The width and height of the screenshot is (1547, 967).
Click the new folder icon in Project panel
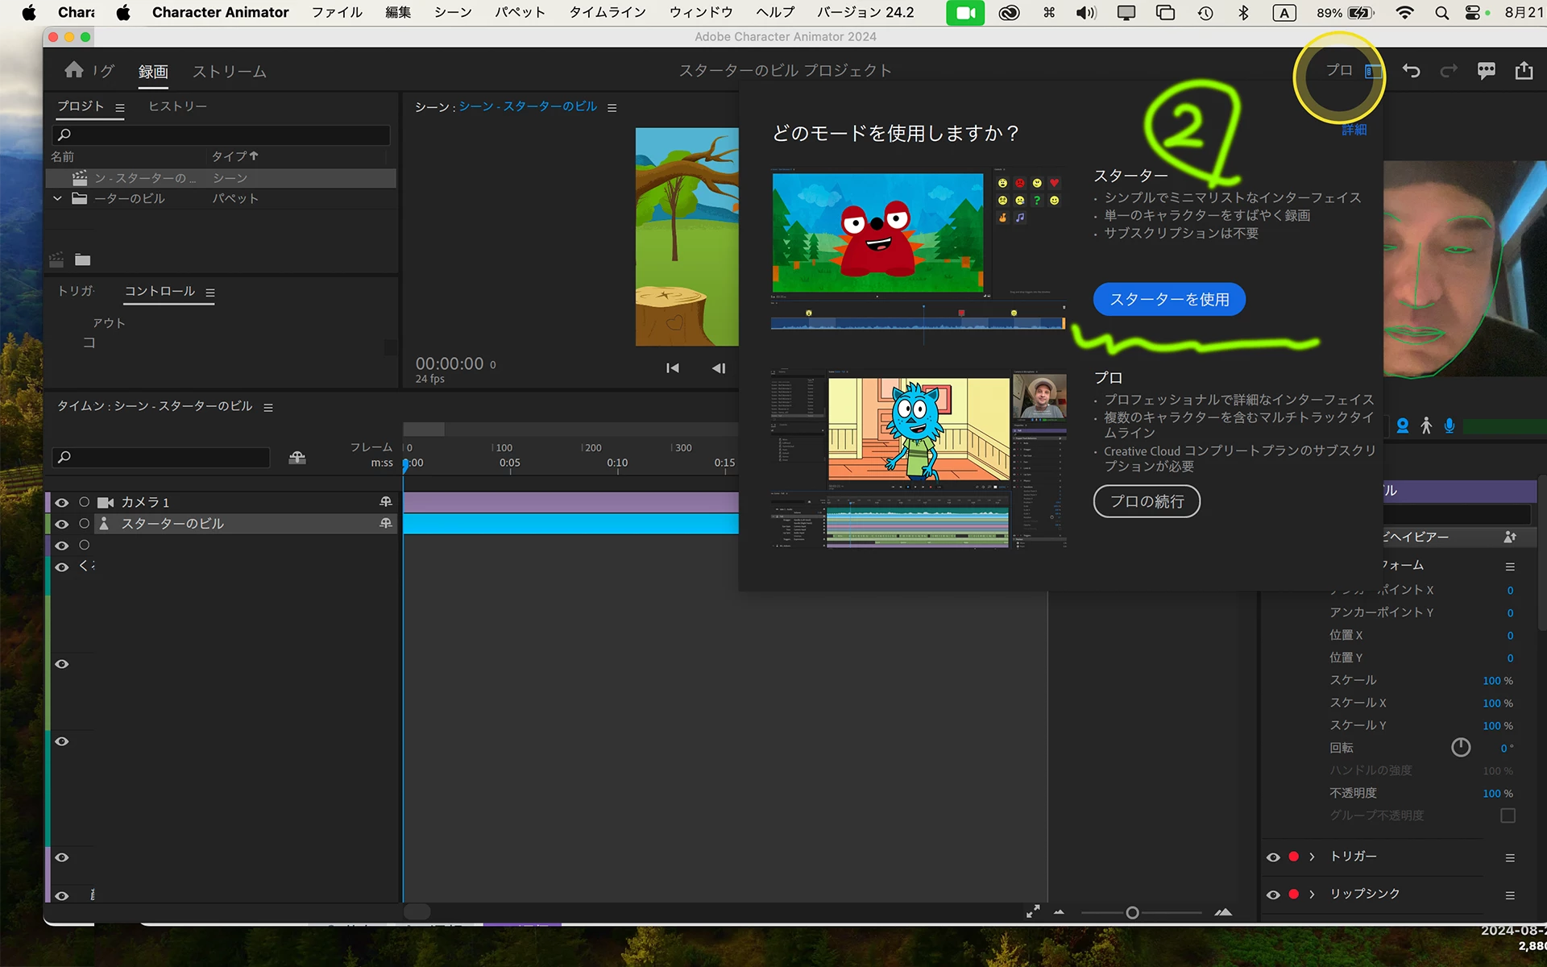coord(83,259)
